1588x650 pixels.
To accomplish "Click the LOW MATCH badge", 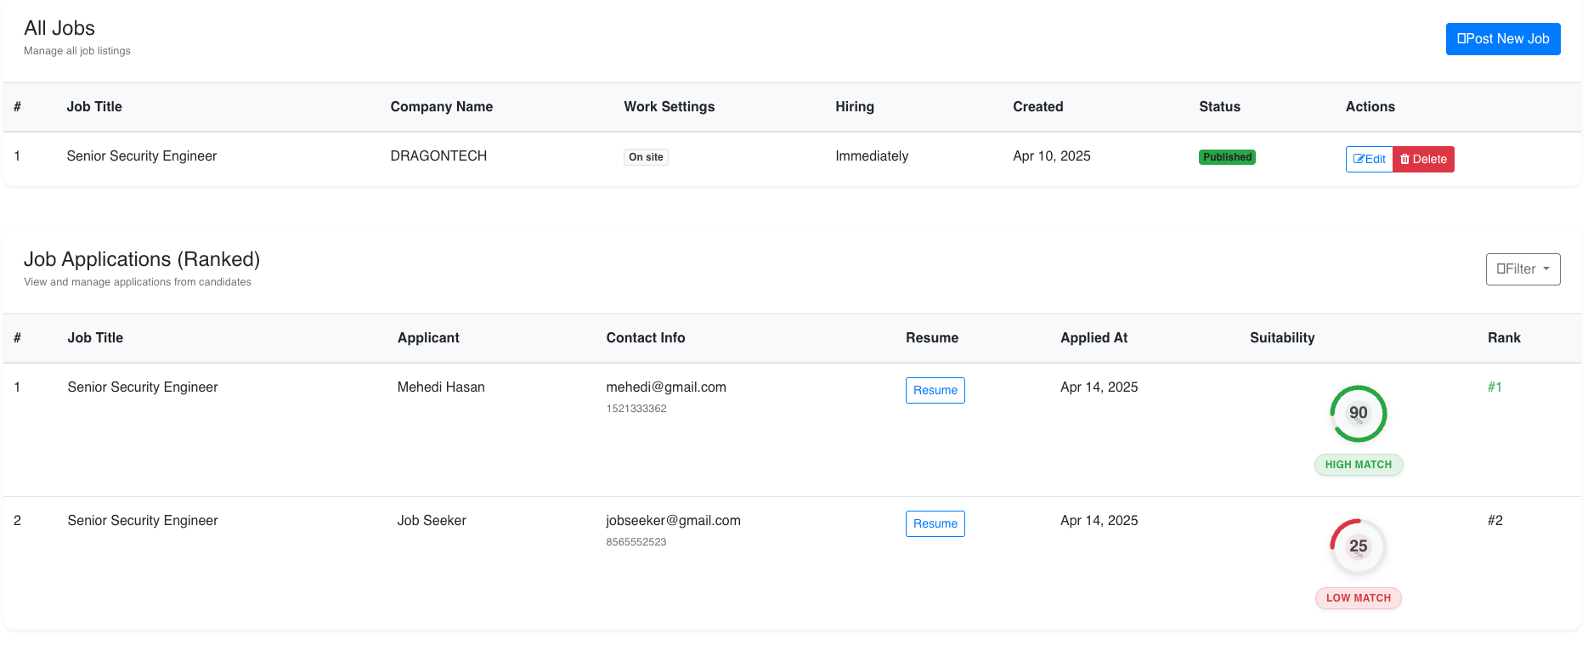I will pos(1358,598).
